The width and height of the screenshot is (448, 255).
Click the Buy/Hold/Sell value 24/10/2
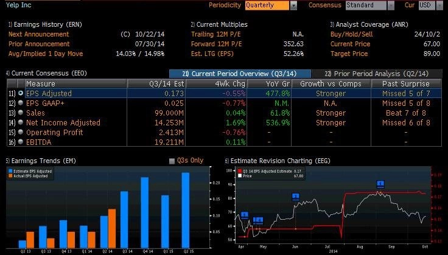click(427, 34)
